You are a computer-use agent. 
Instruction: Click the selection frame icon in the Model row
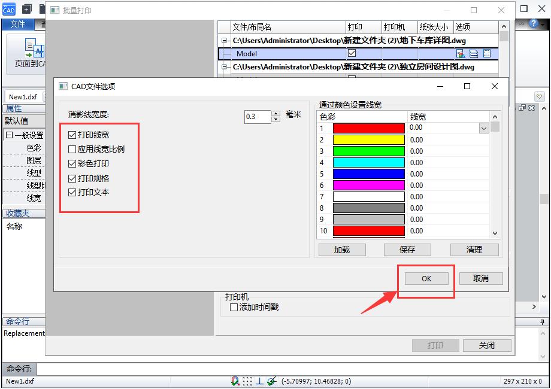point(486,53)
